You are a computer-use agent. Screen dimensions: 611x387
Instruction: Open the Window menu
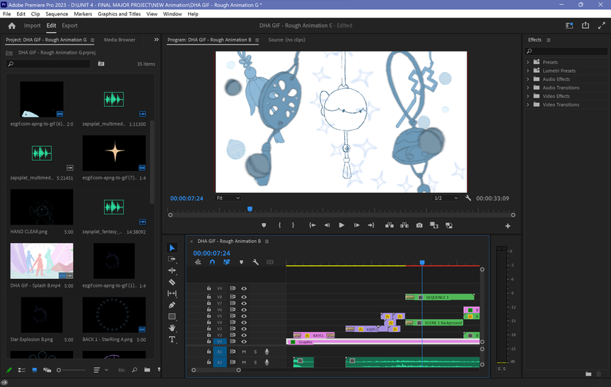coord(173,13)
